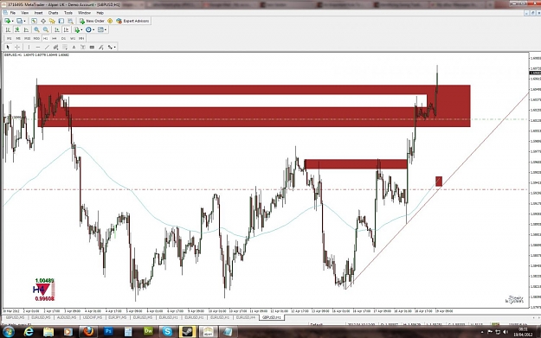Click the Windows Start button

(x=9, y=331)
